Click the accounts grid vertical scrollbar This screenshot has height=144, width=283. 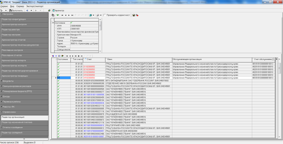279,98
